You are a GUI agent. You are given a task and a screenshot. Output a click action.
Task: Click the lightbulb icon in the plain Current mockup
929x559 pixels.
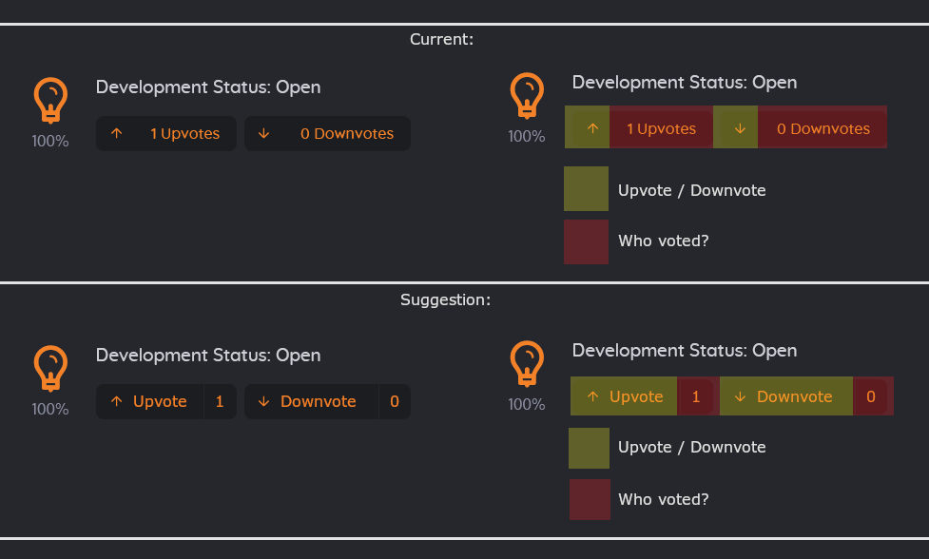(50, 100)
